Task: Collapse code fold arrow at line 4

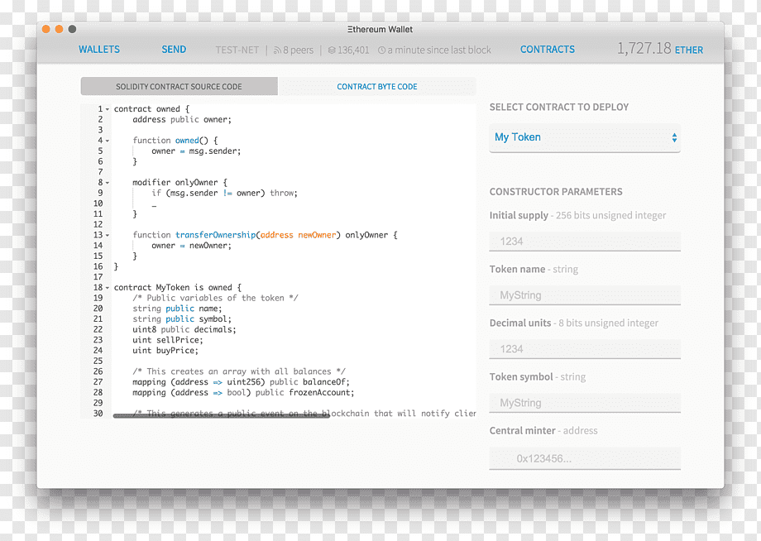Action: click(108, 141)
